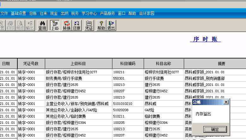Click the 还原 restore toolbar icon
Viewport: 246px width, 140px height.
pos(76,25)
